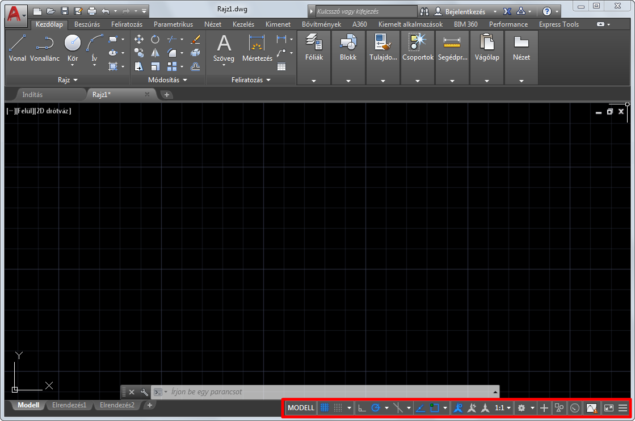Expand the Rajz panel
Image resolution: width=635 pixels, height=421 pixels.
pyautogui.click(x=68, y=80)
